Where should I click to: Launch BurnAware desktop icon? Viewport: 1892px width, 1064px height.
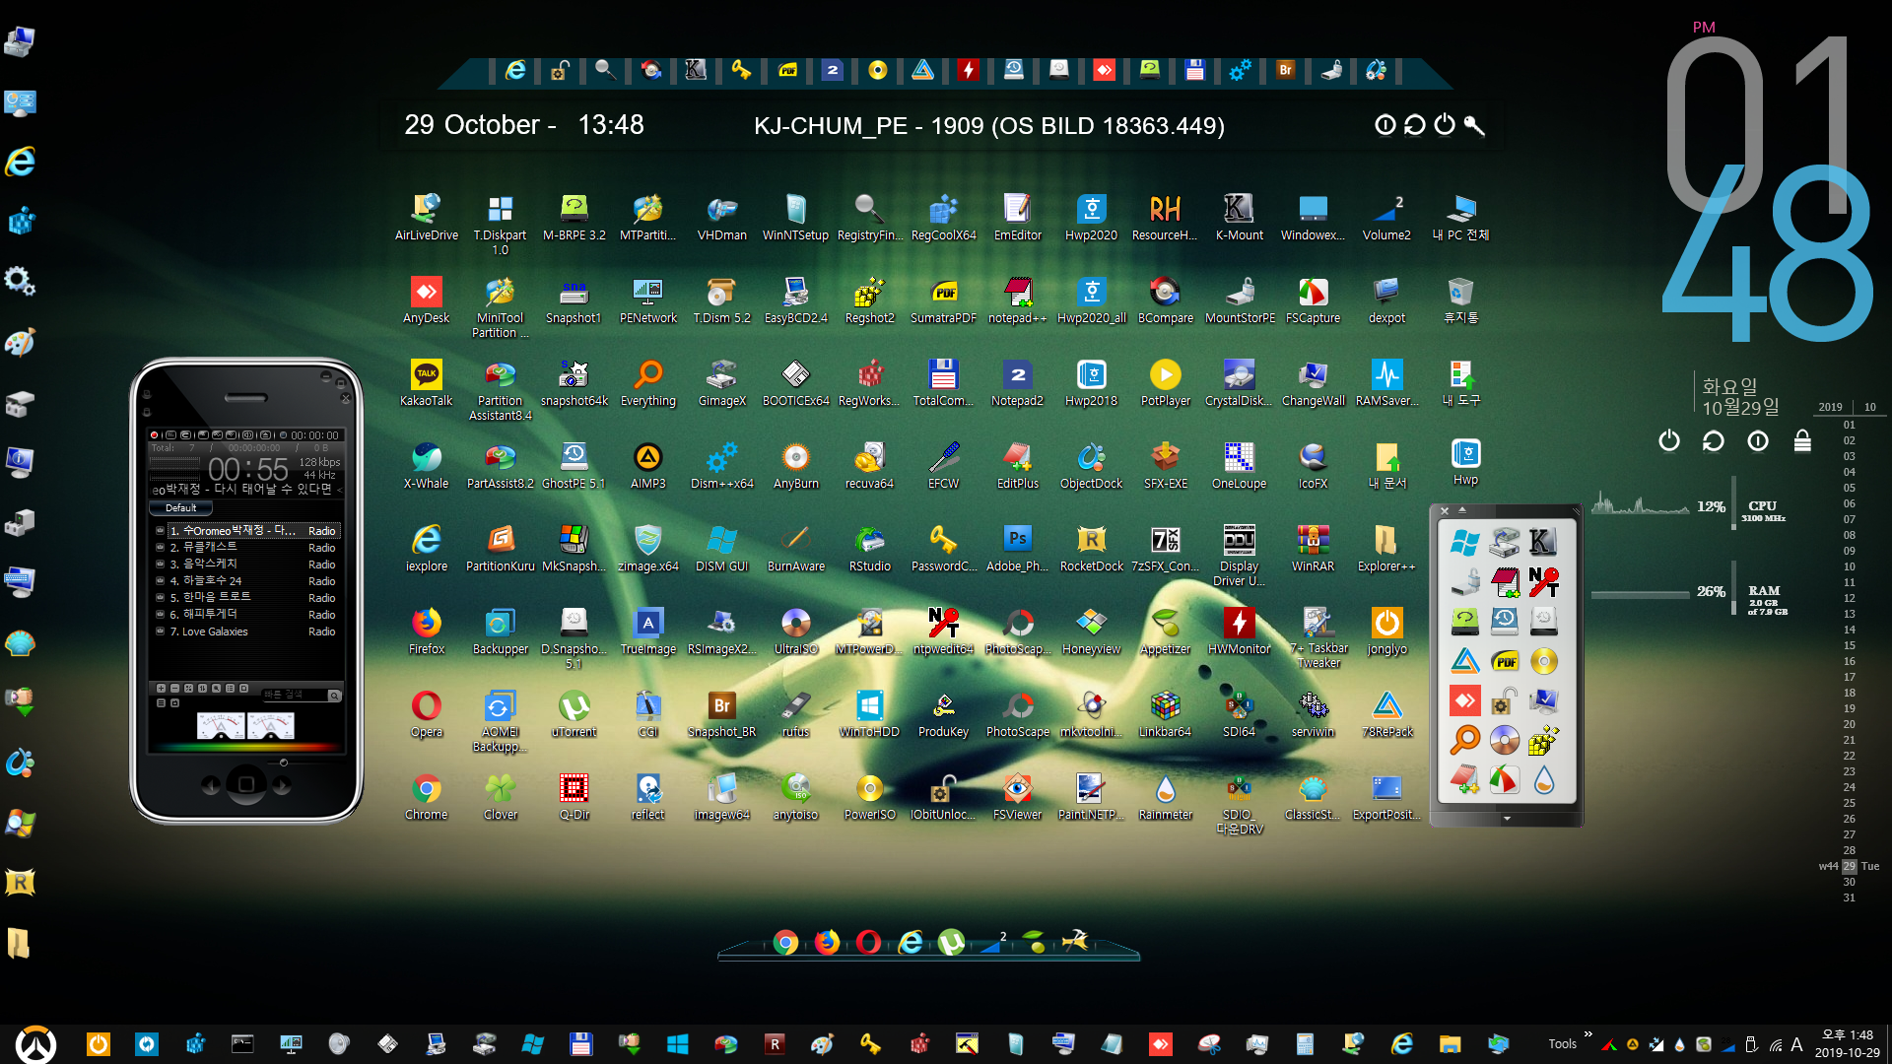795,549
